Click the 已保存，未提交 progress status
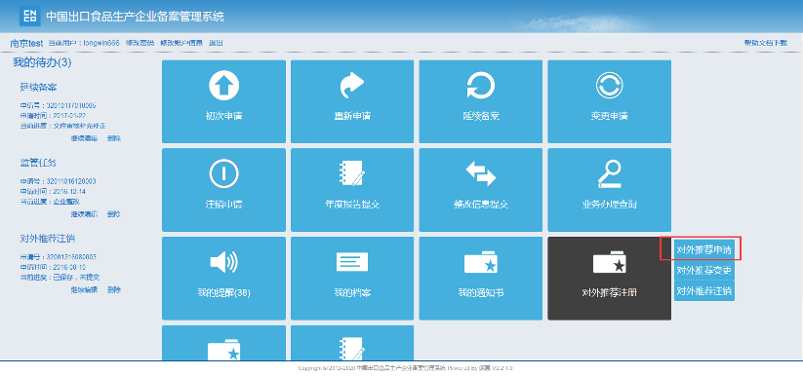Viewport: 803px width, 376px height. point(76,278)
